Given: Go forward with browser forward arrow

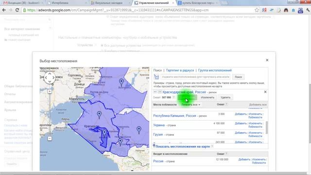Looking at the screenshot, I should point(11,10).
